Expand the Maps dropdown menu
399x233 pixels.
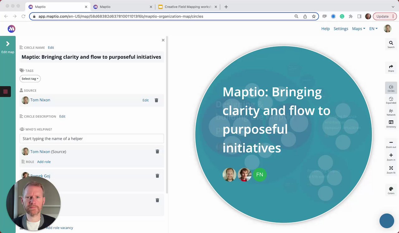tap(358, 29)
